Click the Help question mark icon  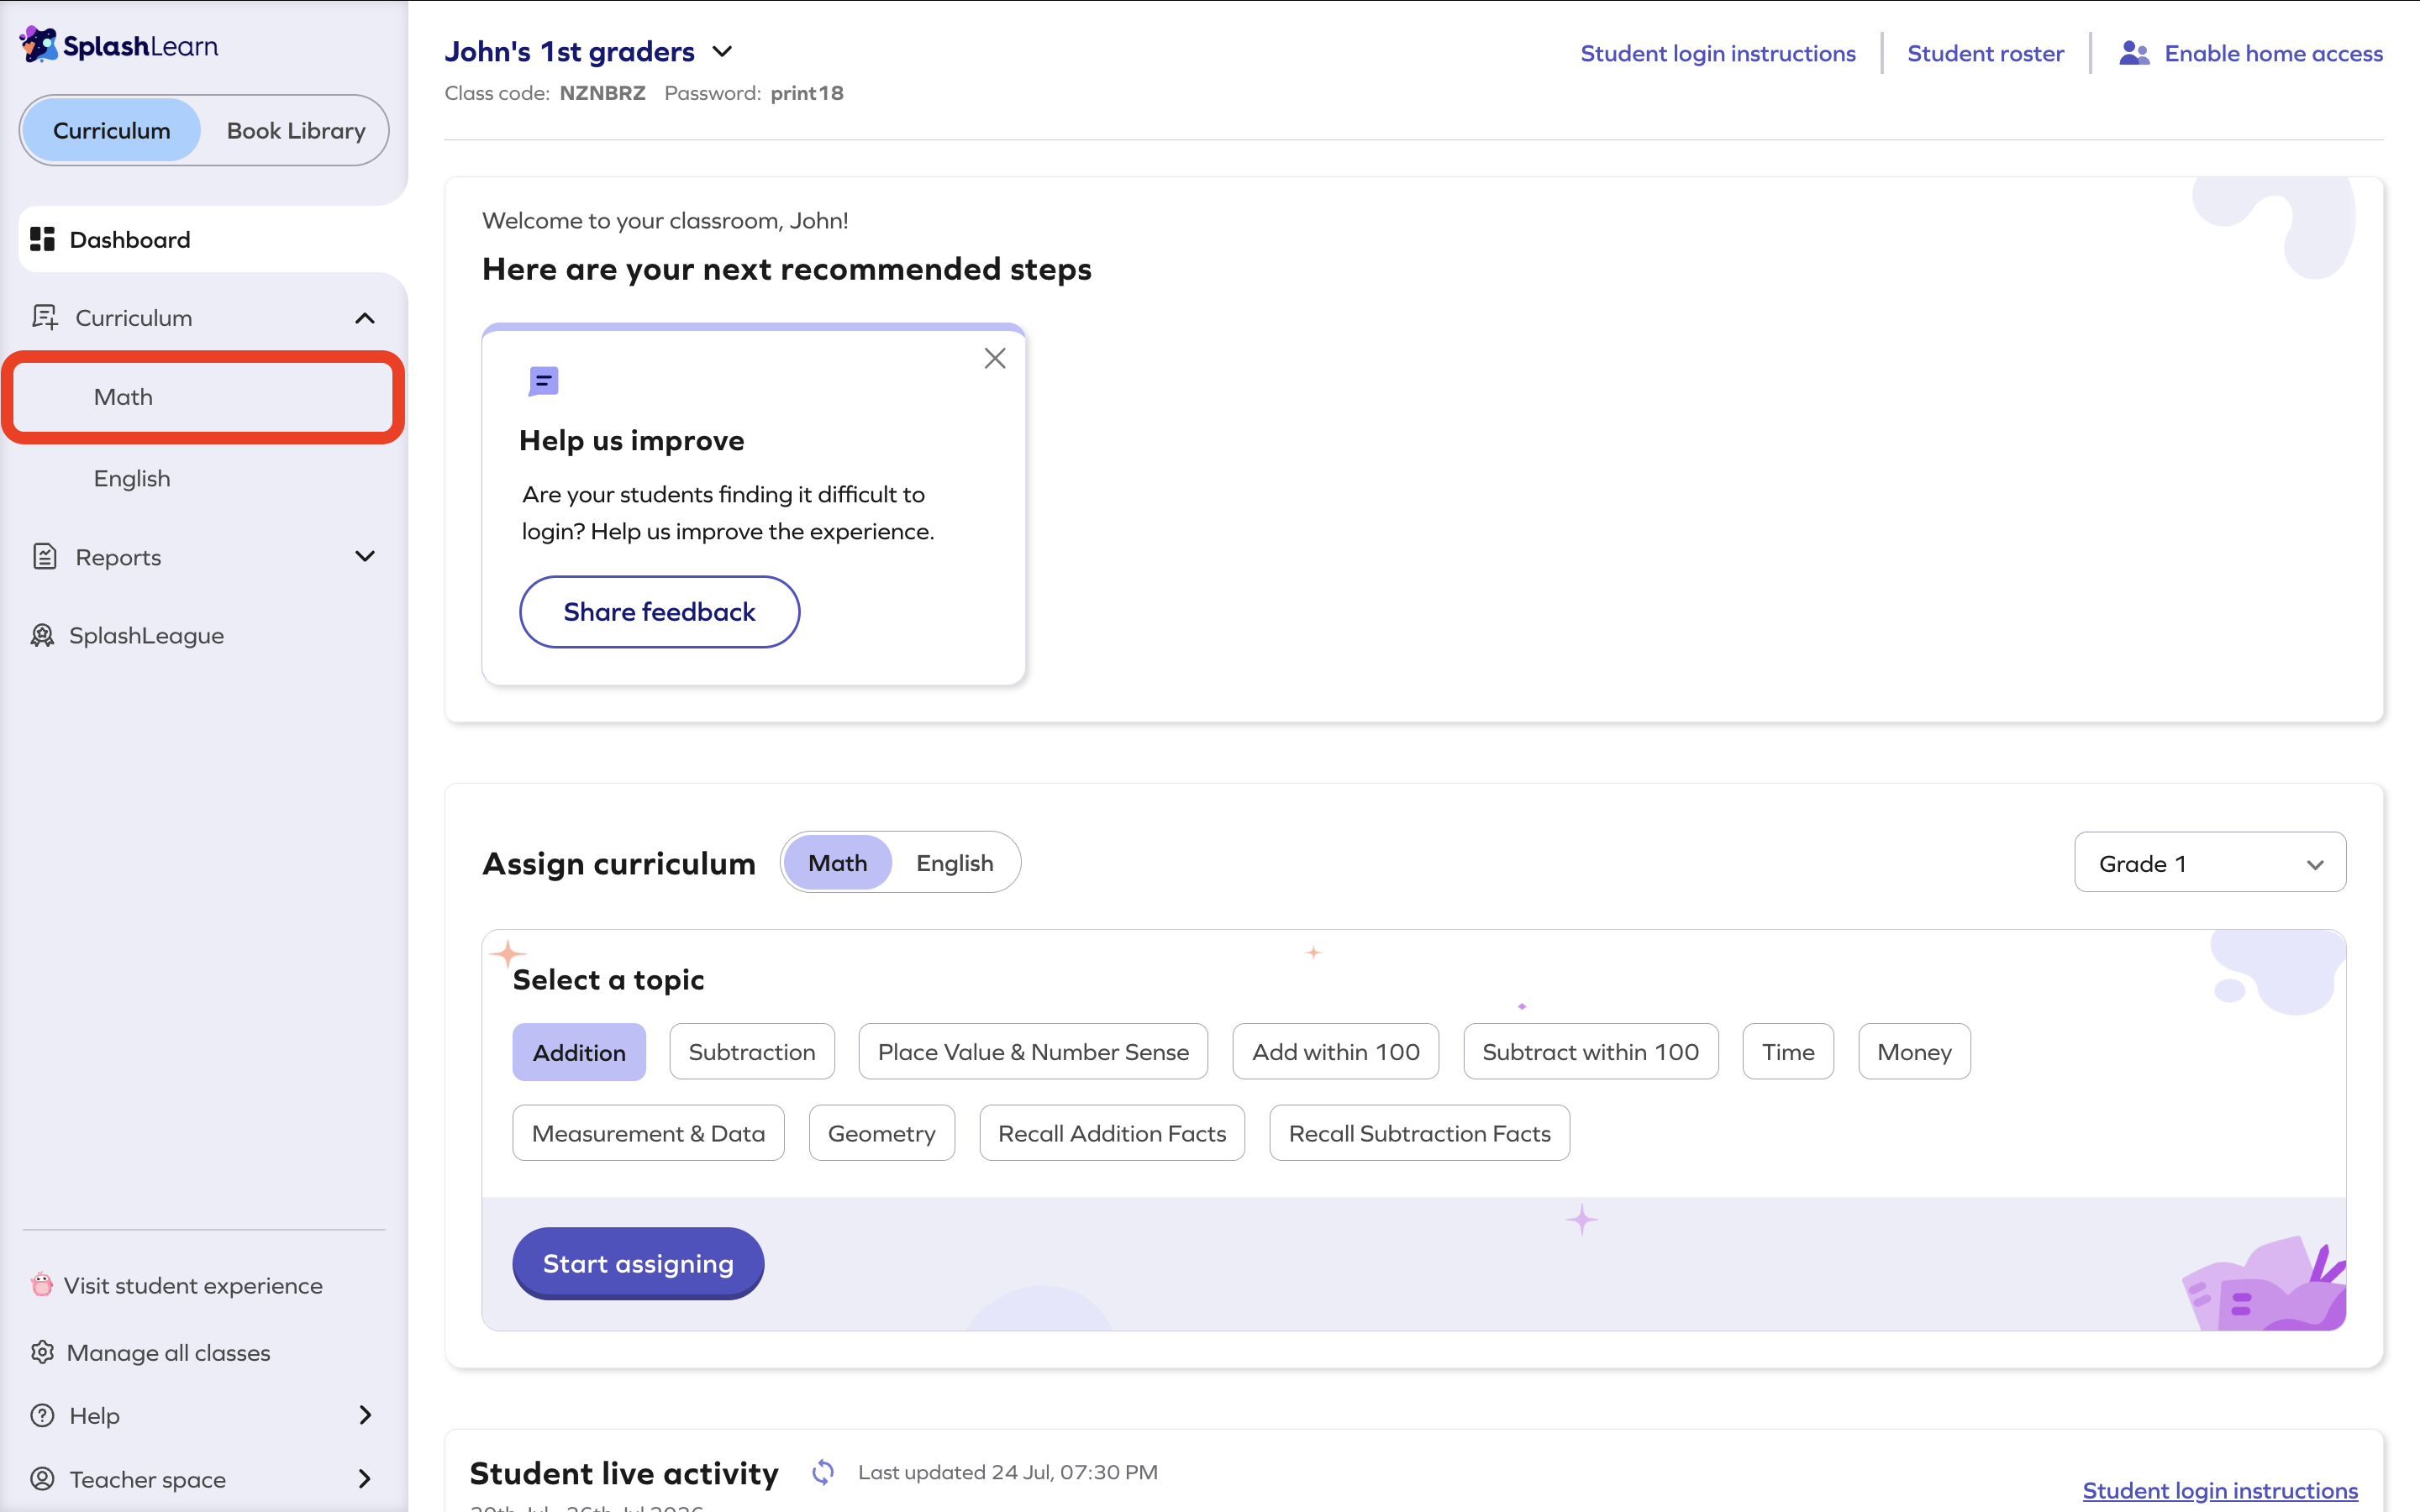coord(42,1415)
